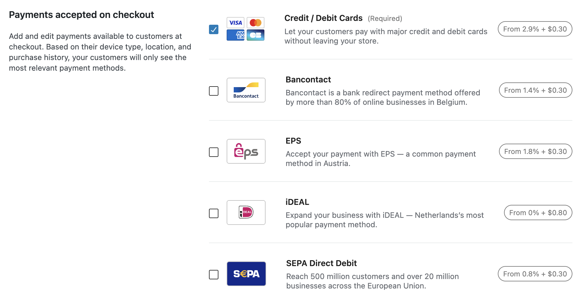The height and width of the screenshot is (302, 583).
Task: Click the Visa card logo
Action: [x=235, y=23]
